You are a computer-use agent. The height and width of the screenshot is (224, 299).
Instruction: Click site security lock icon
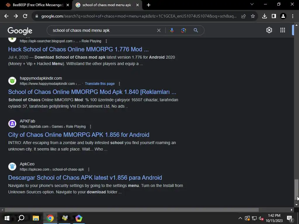pyautogui.click(x=37, y=16)
